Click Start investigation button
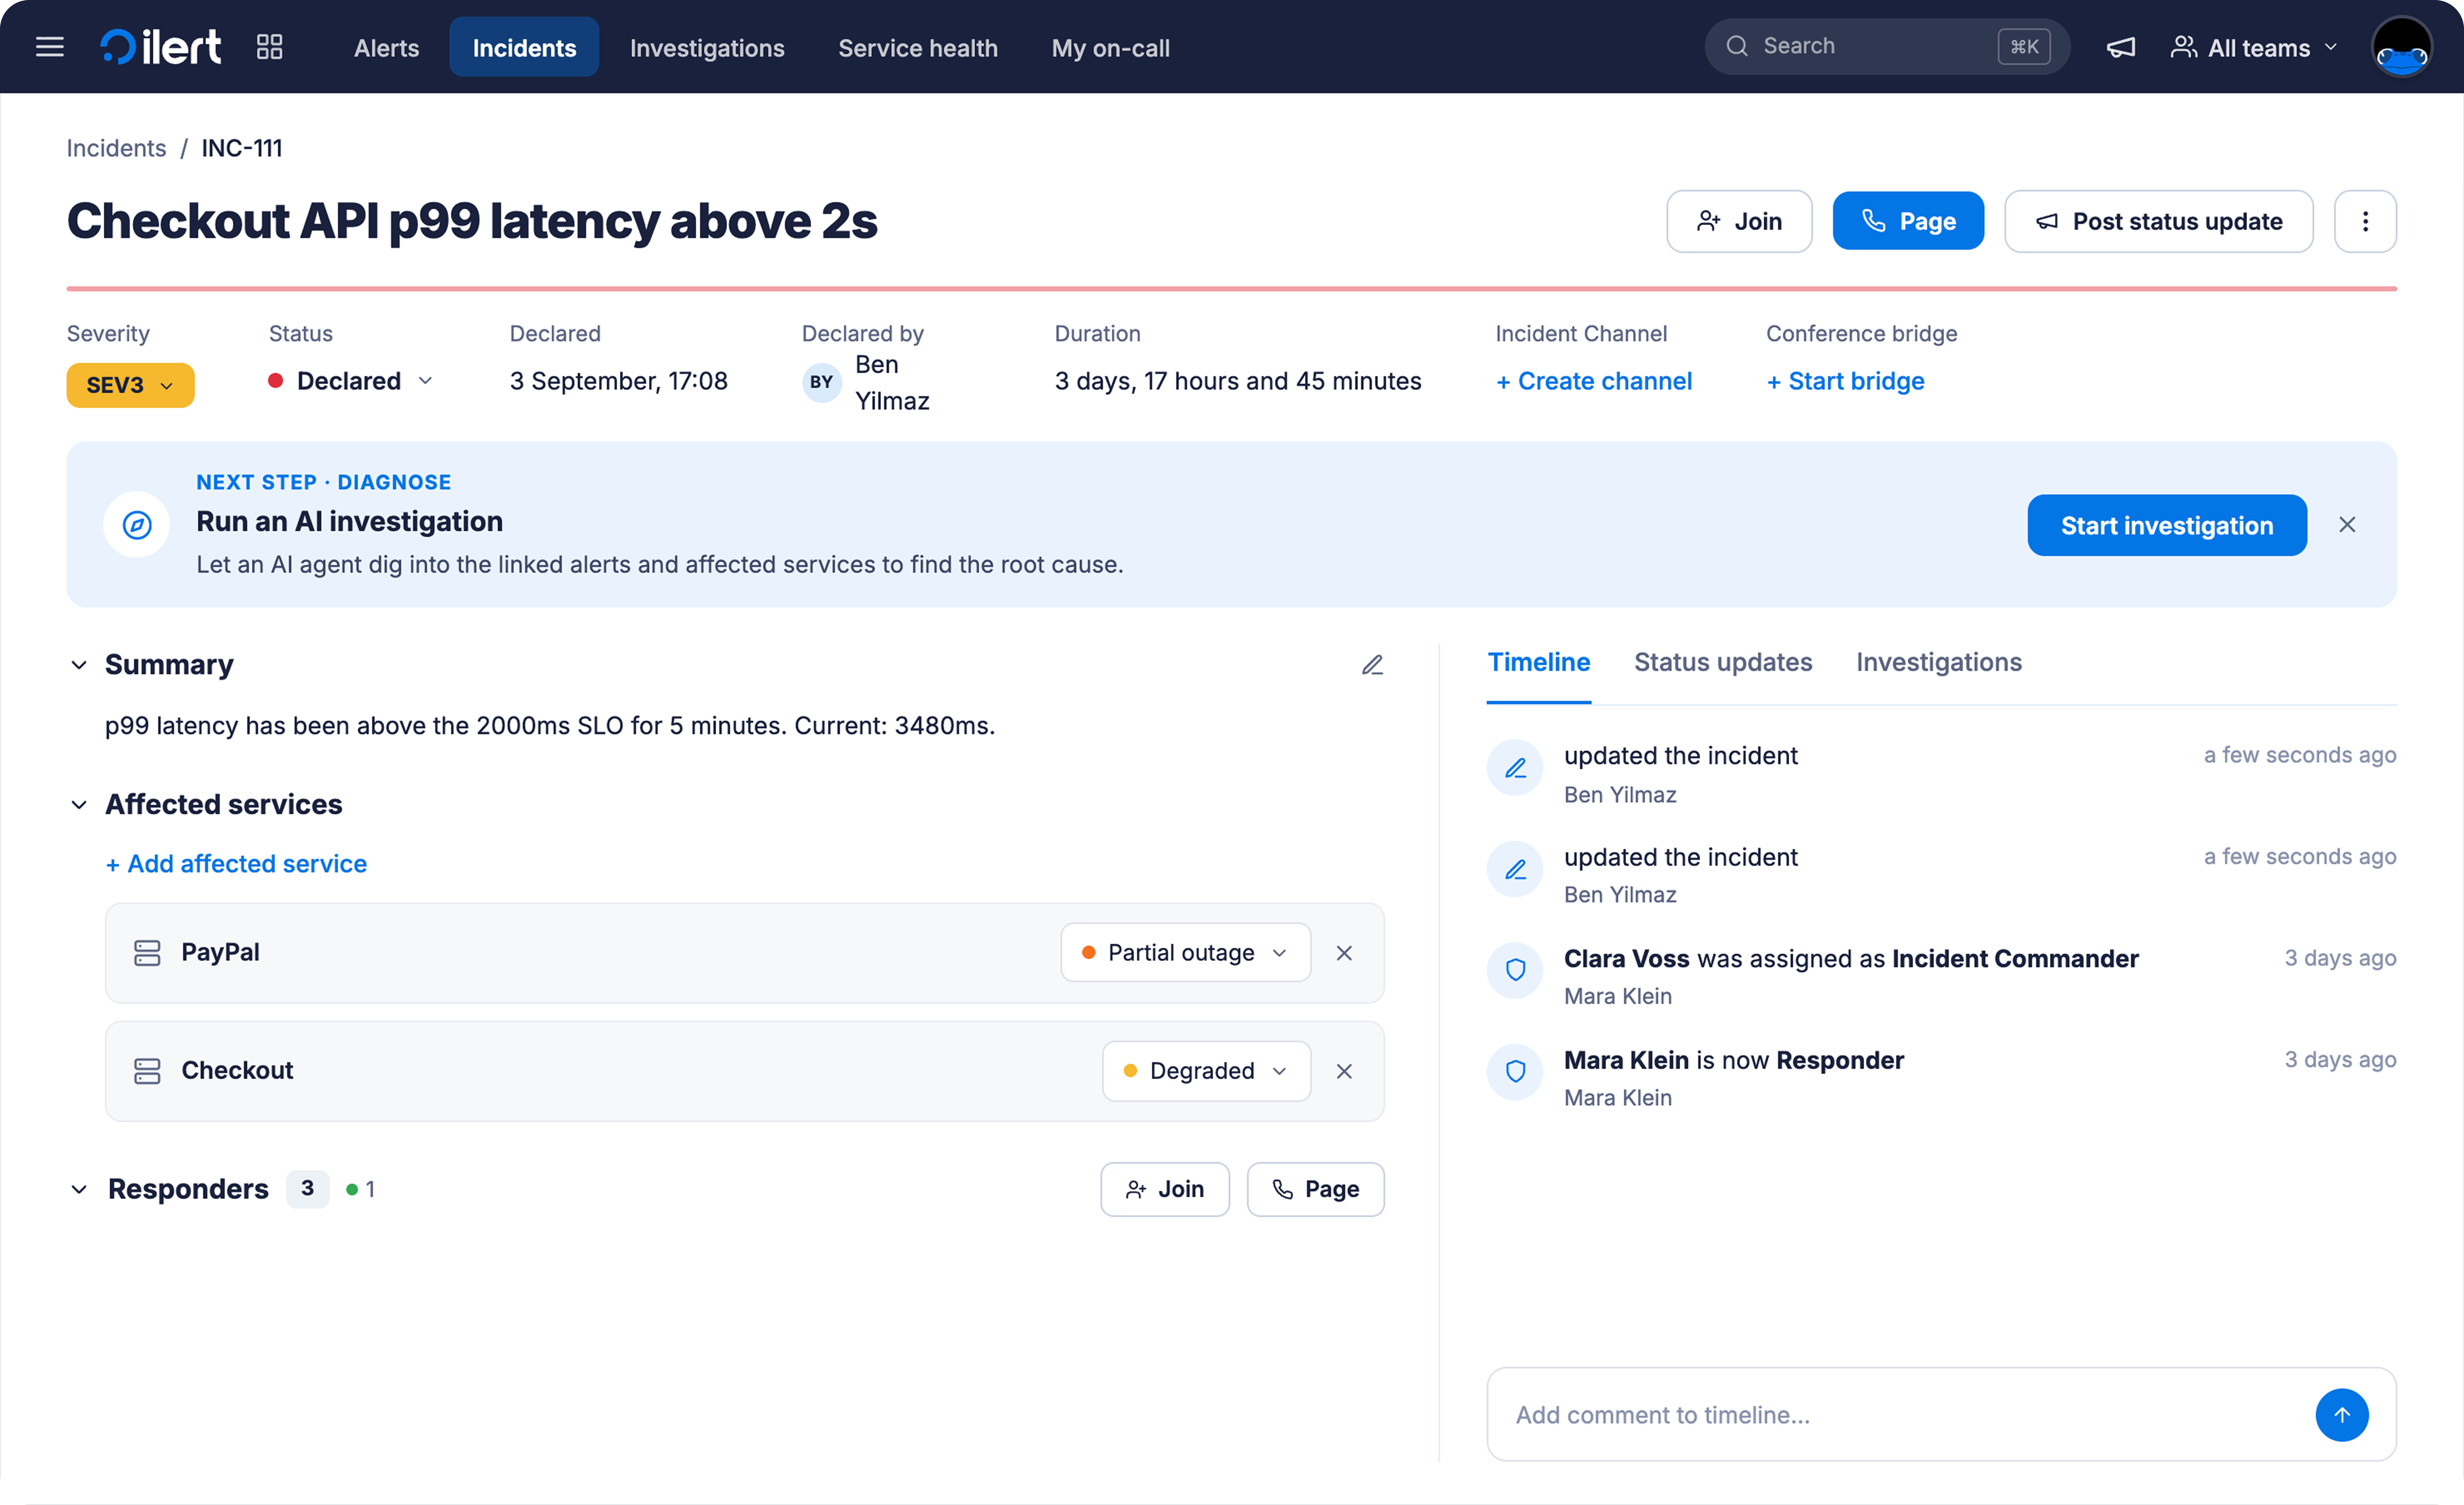 (2166, 525)
